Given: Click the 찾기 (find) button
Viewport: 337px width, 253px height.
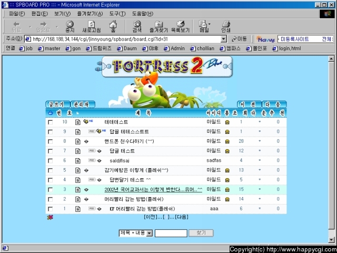Looking at the screenshot, I should tap(201, 233).
